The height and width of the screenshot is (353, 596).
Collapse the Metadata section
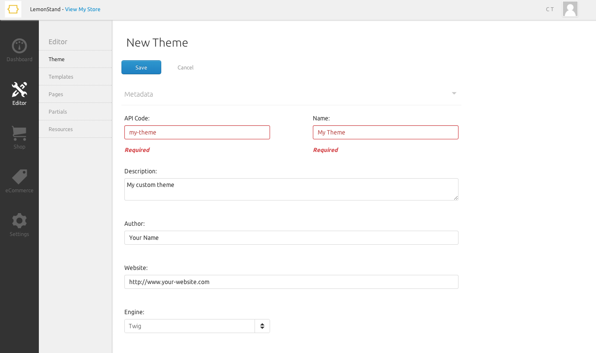(454, 93)
